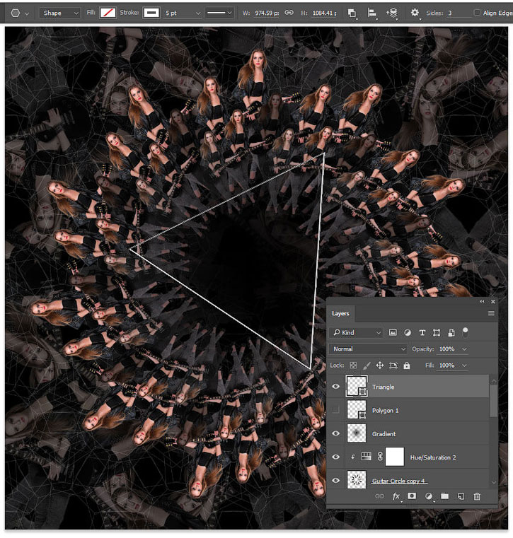
Task: Add a layer style fx
Action: 396,496
